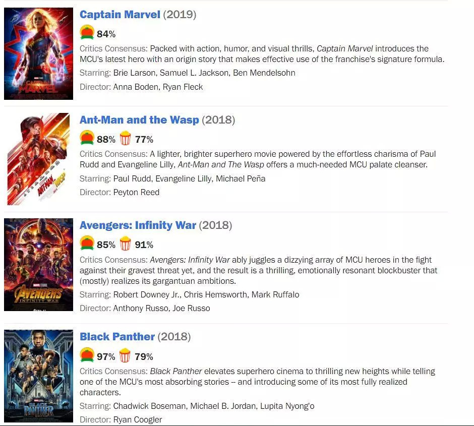
Task: Click Ant-Man and the Wasp's Tomatometer icon
Action: [x=87, y=138]
